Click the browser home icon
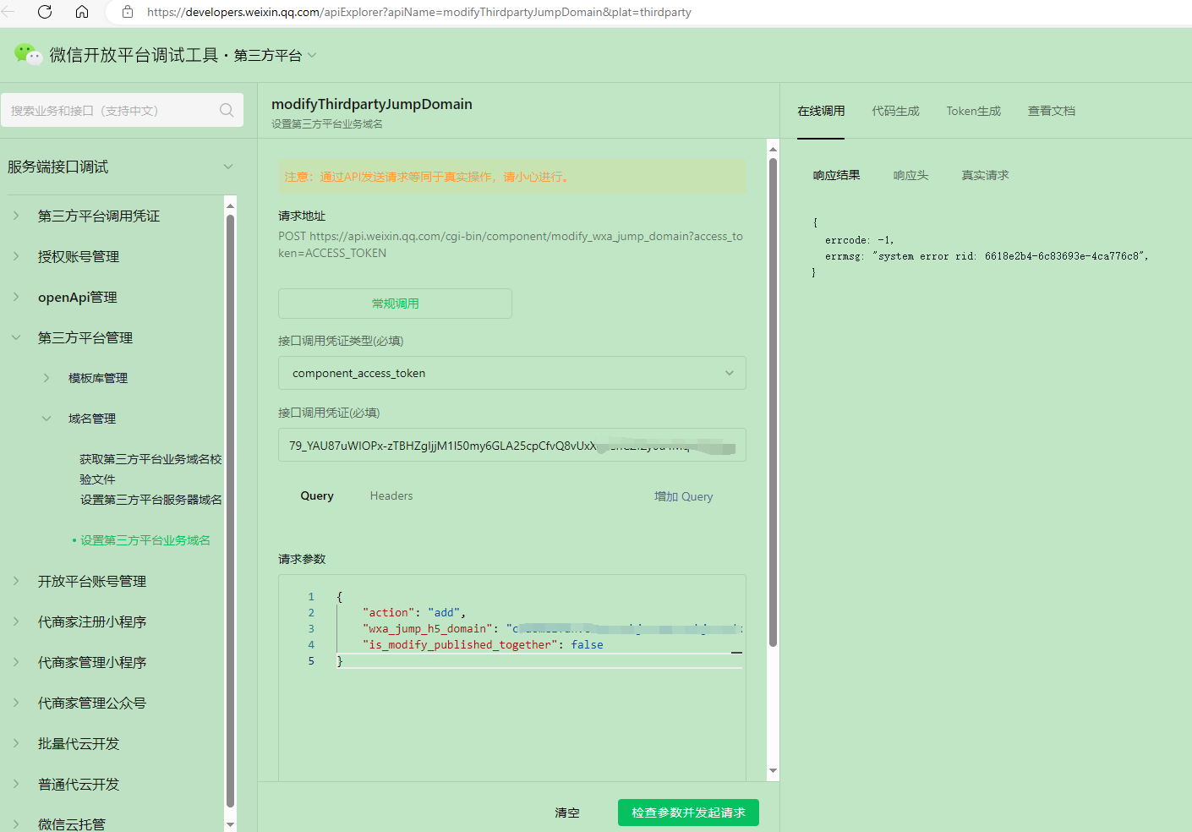1192x832 pixels. 82,12
